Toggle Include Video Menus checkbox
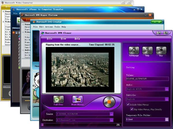The width and height of the screenshot is (173, 129). click(128, 104)
